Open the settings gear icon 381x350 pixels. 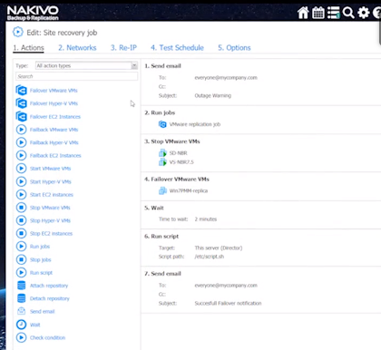[364, 13]
